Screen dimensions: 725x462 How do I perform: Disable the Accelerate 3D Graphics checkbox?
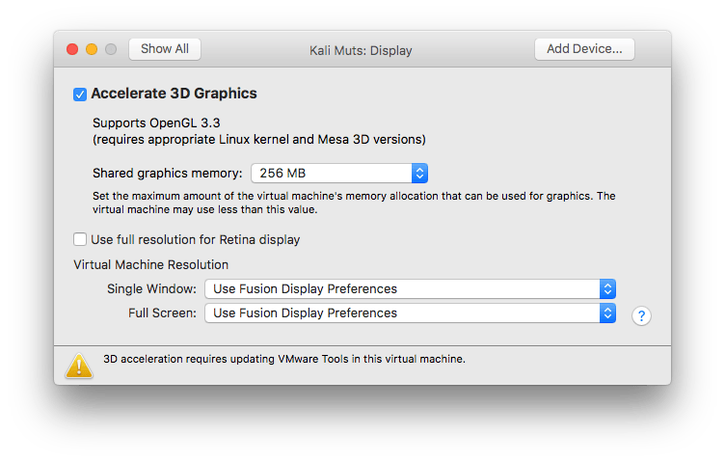pyautogui.click(x=80, y=95)
